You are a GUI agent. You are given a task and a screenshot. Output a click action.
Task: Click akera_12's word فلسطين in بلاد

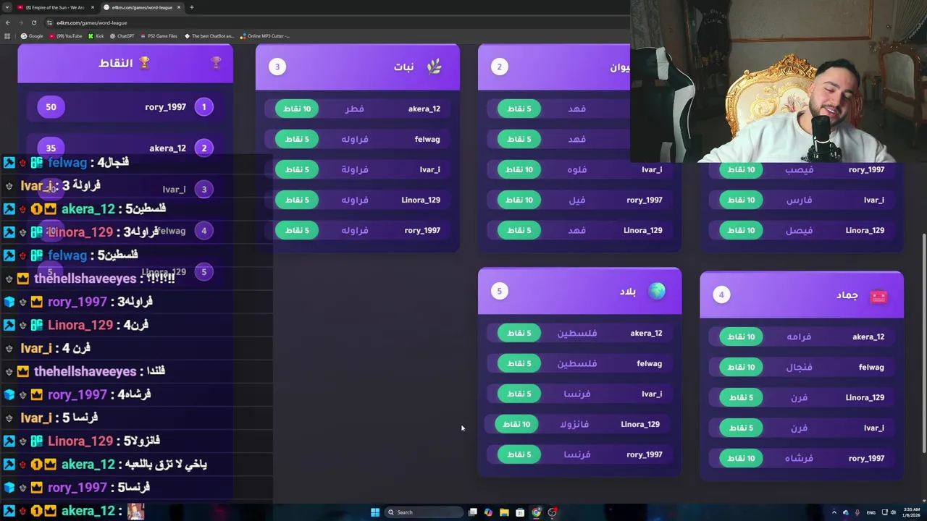point(576,333)
